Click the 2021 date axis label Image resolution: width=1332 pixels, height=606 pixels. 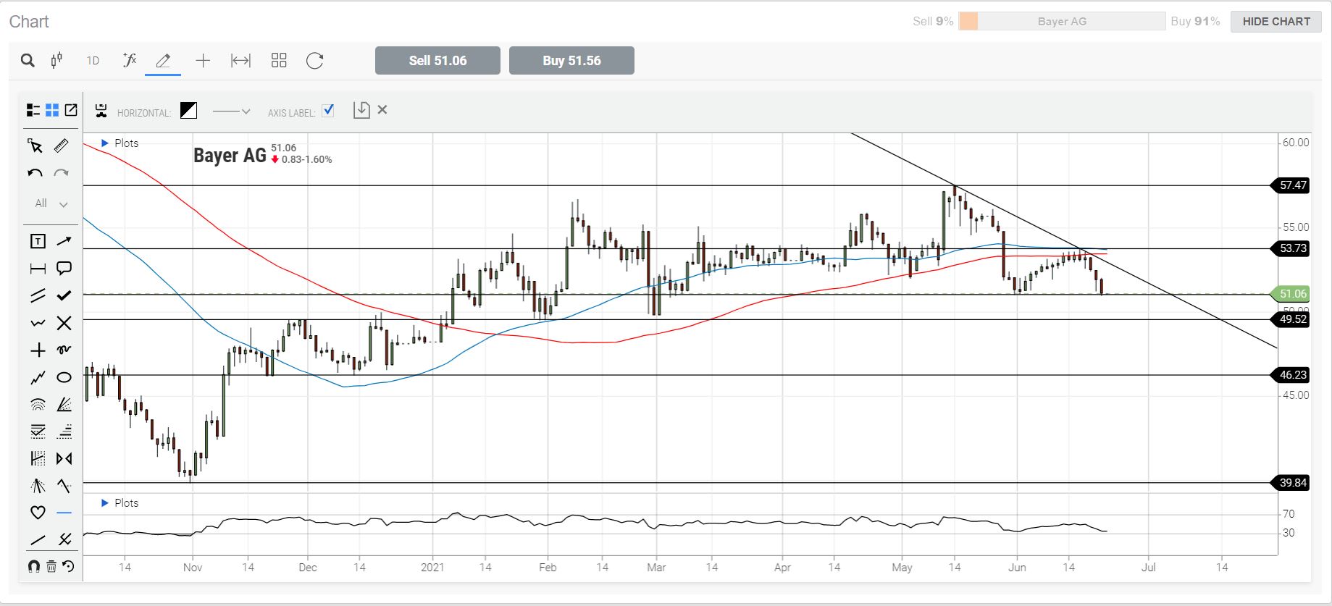(x=432, y=568)
